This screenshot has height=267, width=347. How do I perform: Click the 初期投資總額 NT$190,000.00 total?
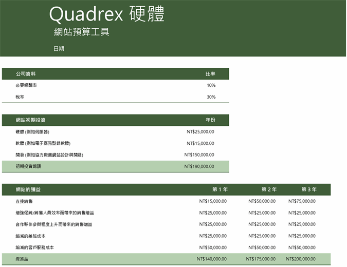pyautogui.click(x=199, y=166)
